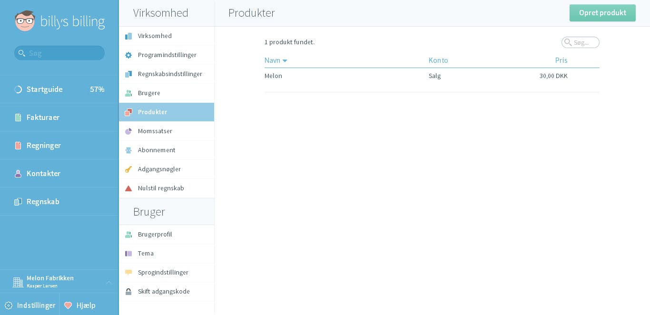This screenshot has height=315, width=650.
Task: Sort products by Pris column header
Action: (x=561, y=60)
